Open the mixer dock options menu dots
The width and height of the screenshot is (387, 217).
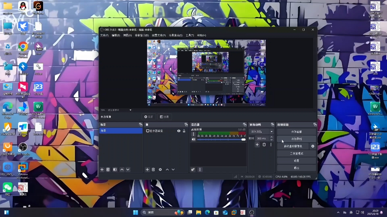click(200, 170)
